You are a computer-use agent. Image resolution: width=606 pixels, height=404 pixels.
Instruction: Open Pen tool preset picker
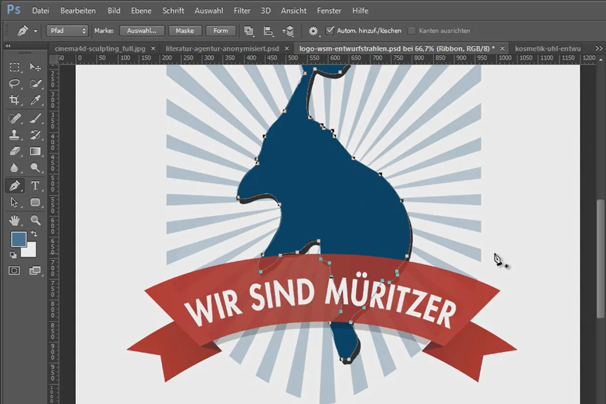[x=28, y=31]
